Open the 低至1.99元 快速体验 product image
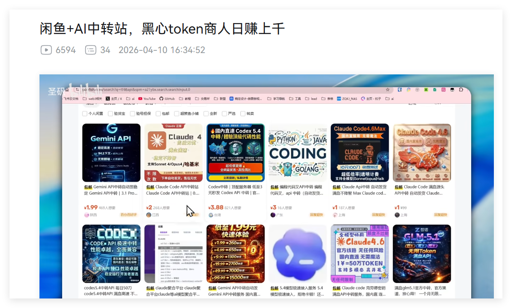This screenshot has height=308, width=512. [235, 254]
